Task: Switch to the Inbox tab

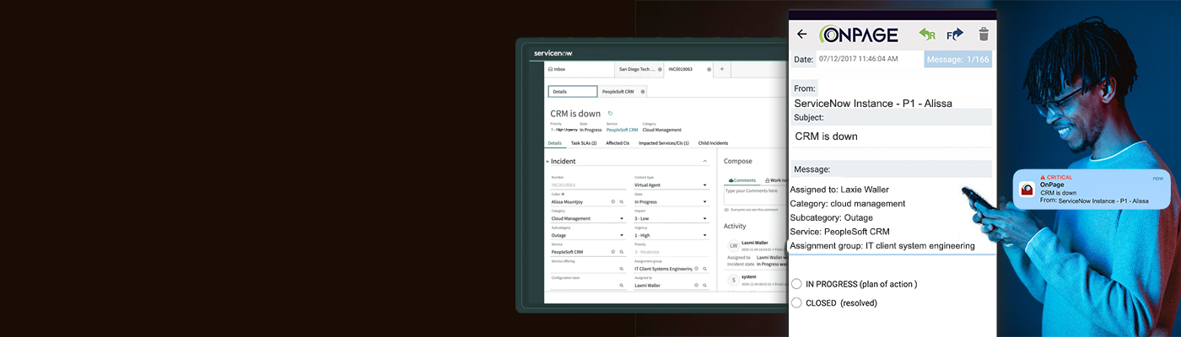Action: (579, 69)
